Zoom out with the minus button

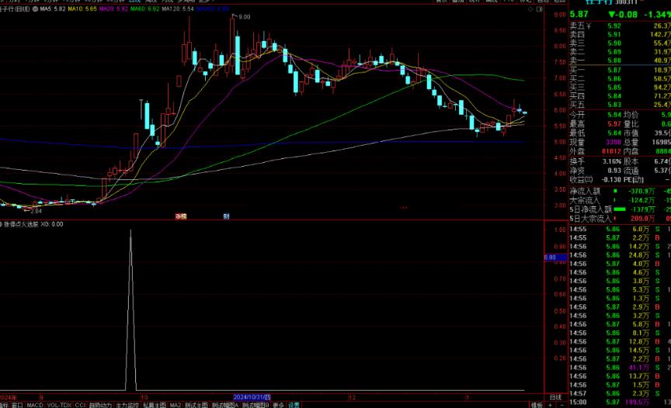561,405
